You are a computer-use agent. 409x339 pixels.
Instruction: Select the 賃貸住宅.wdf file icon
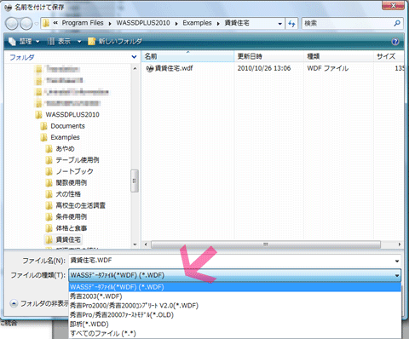150,68
